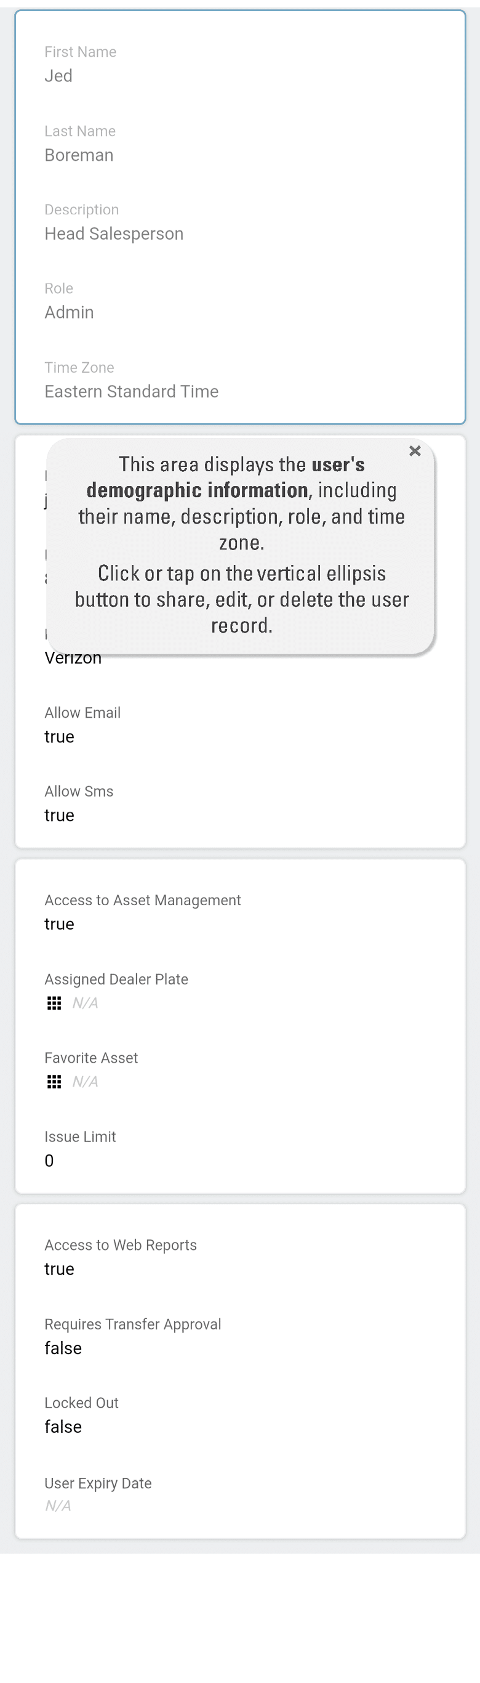Image resolution: width=480 pixels, height=1683 pixels.
Task: Click the Eastern Standard Time value
Action: tap(131, 391)
